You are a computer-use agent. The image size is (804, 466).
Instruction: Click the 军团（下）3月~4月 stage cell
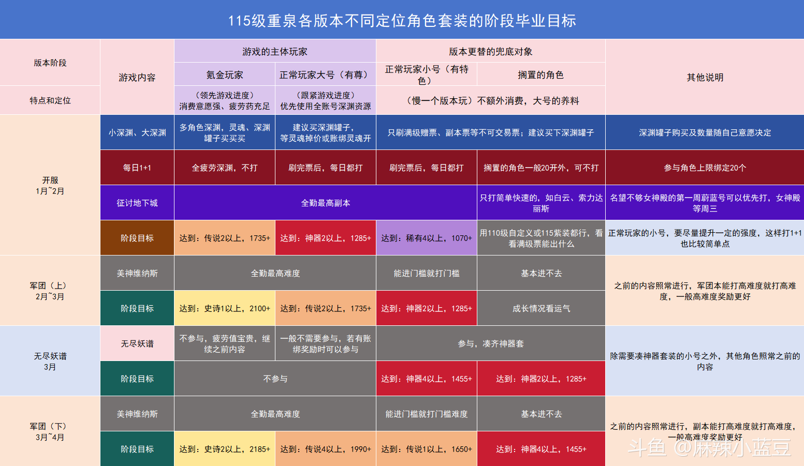pos(50,431)
